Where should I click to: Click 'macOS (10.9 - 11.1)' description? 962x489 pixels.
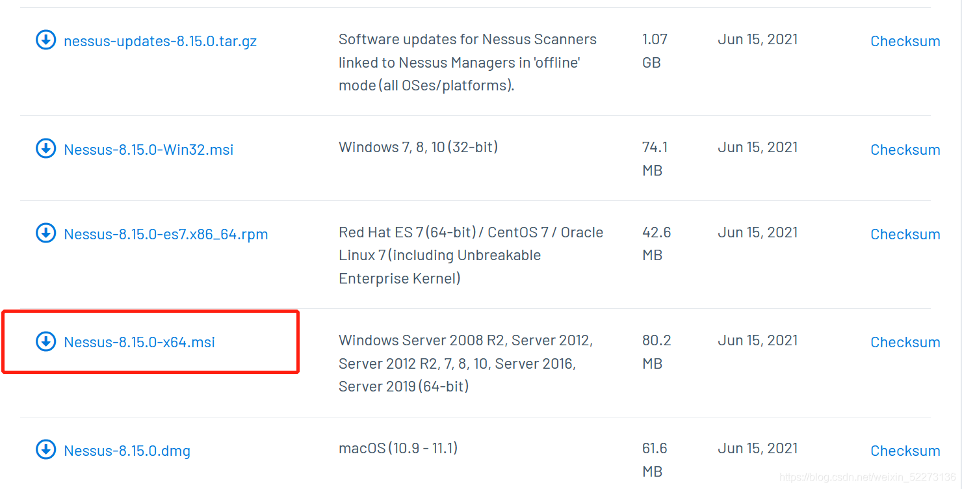coord(398,448)
